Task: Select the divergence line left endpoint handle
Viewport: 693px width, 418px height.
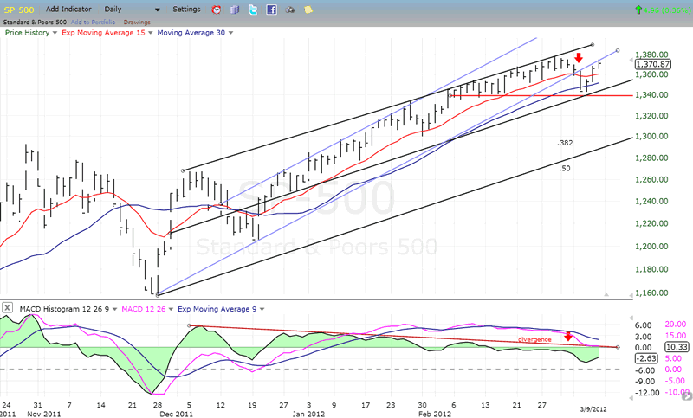Action: pyautogui.click(x=189, y=325)
